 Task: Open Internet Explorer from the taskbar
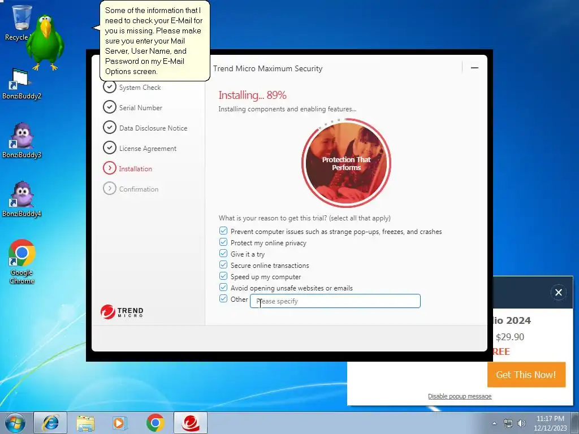[x=50, y=423]
